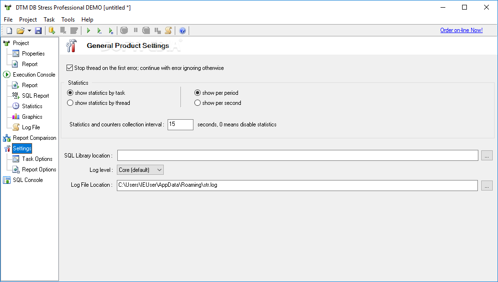Click the SQL Library location input field
Image resolution: width=498 pixels, height=282 pixels.
tap(297, 155)
